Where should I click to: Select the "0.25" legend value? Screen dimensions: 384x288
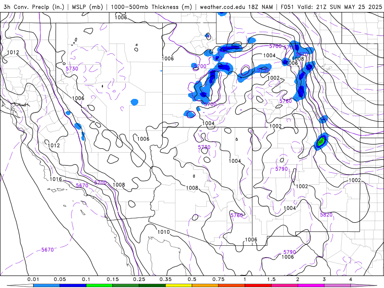point(139,279)
